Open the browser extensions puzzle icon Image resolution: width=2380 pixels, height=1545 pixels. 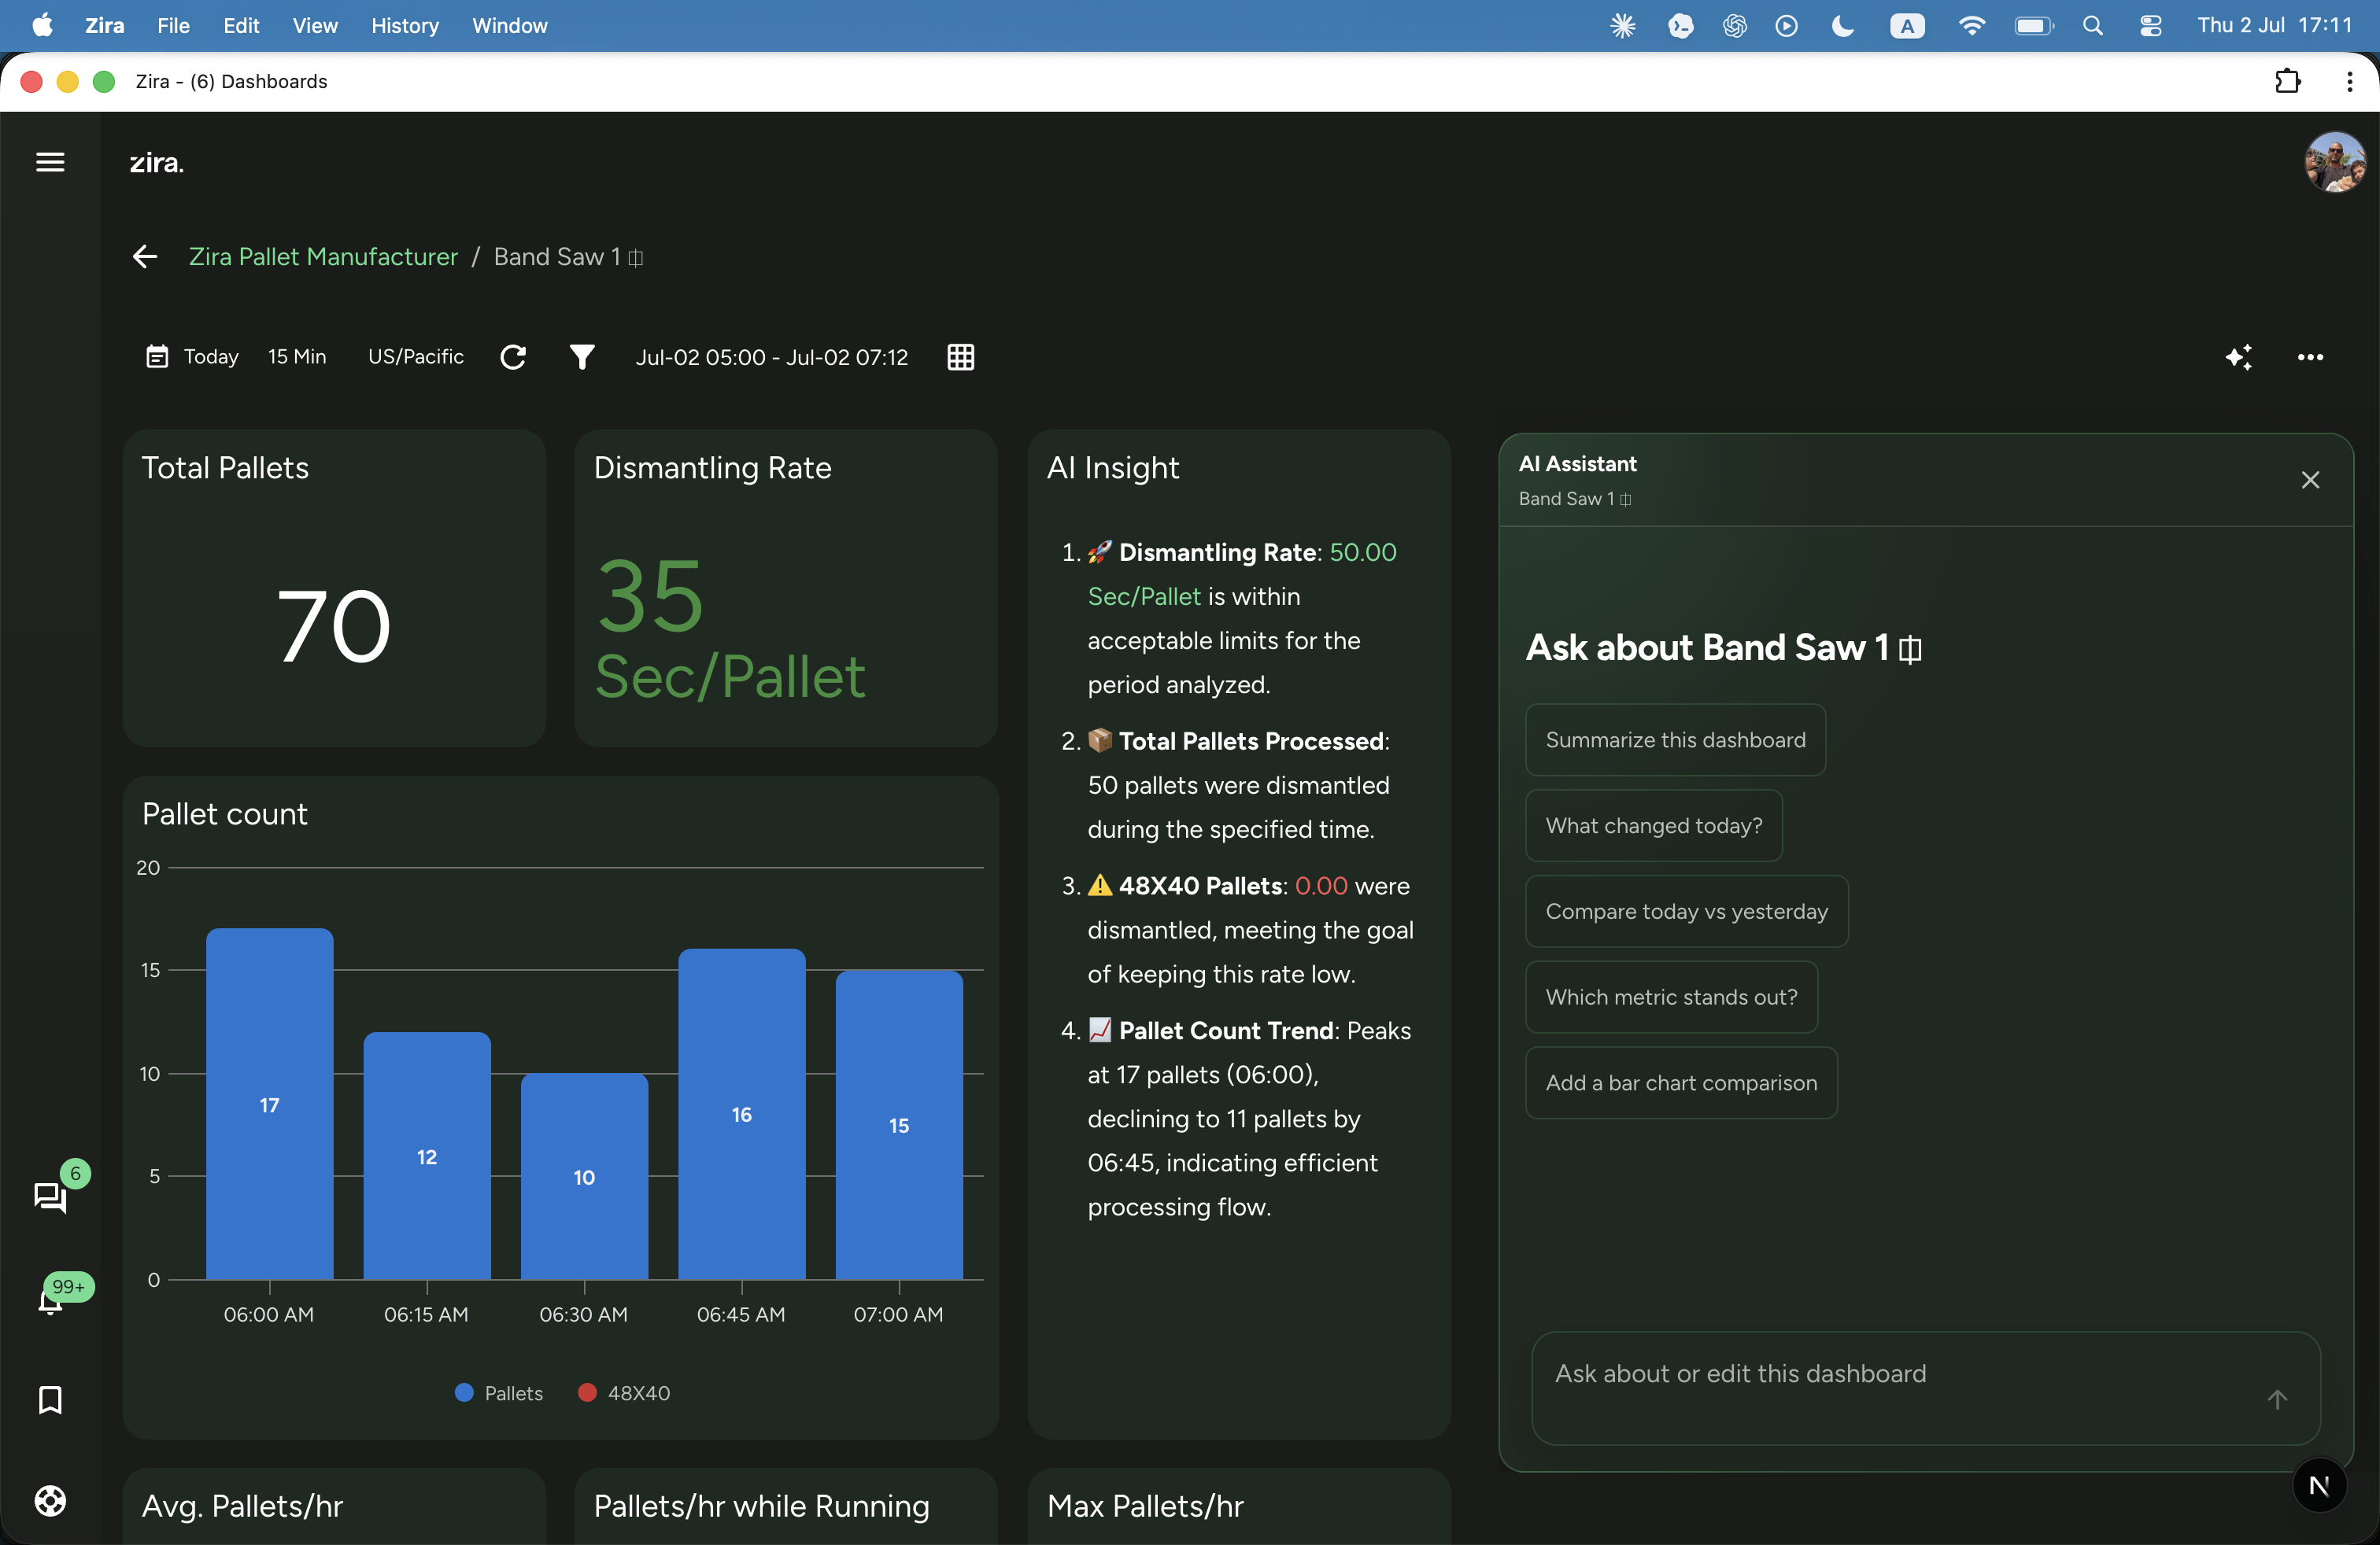tap(2288, 81)
